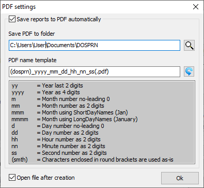The image size is (204, 188).
Task: Select the 'mmm = Month using ShortDayNames' line
Action: point(70,112)
